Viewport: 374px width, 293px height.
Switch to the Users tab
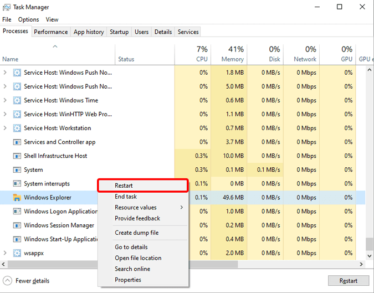click(141, 32)
